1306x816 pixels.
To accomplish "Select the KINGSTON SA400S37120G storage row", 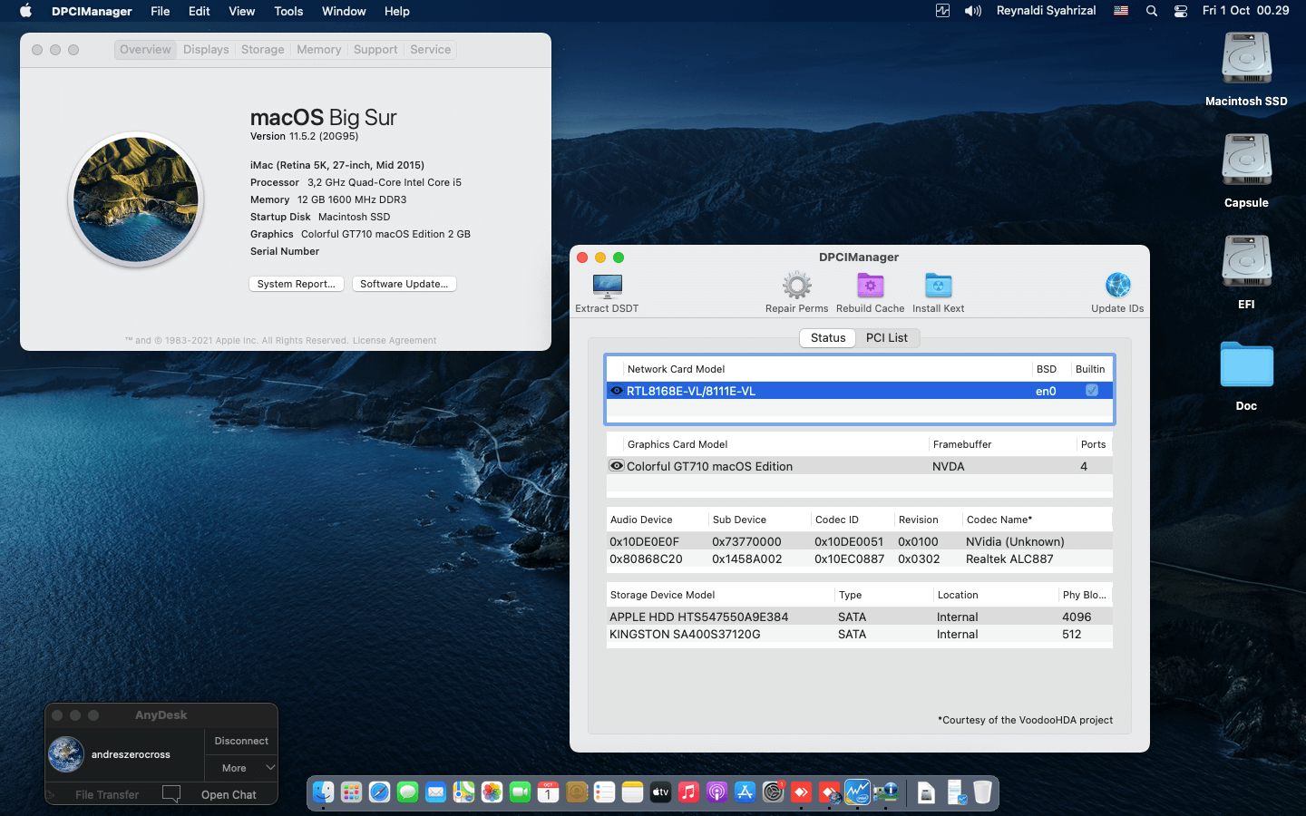I will (x=859, y=634).
